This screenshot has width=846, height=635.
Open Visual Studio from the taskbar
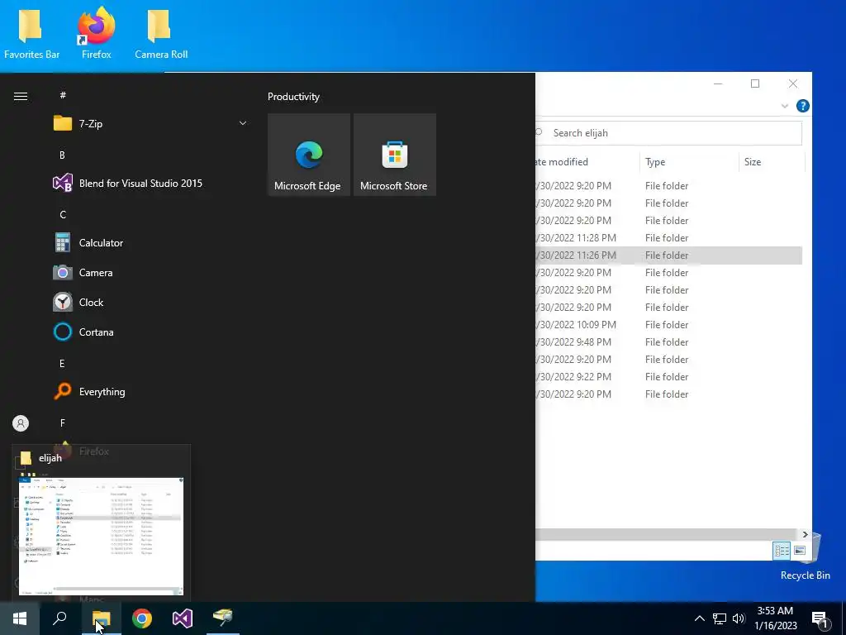click(x=183, y=618)
